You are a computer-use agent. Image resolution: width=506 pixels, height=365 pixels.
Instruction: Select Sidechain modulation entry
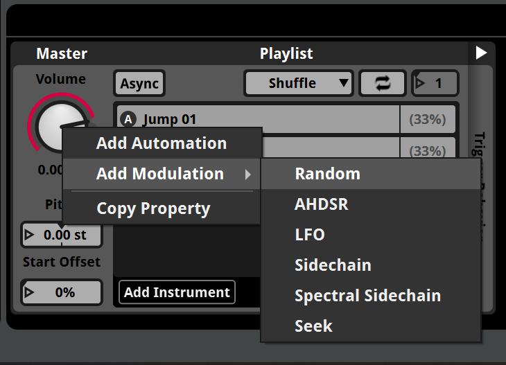tap(333, 265)
